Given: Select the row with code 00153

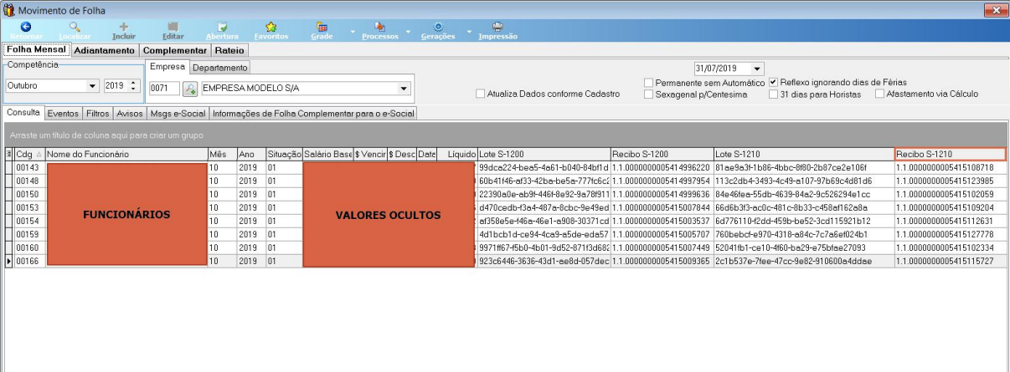Looking at the screenshot, I should 505,207.
